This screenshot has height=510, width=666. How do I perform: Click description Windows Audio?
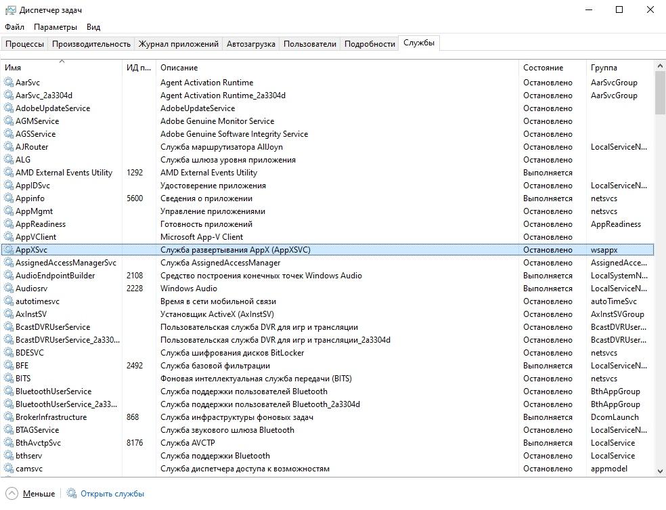point(189,288)
